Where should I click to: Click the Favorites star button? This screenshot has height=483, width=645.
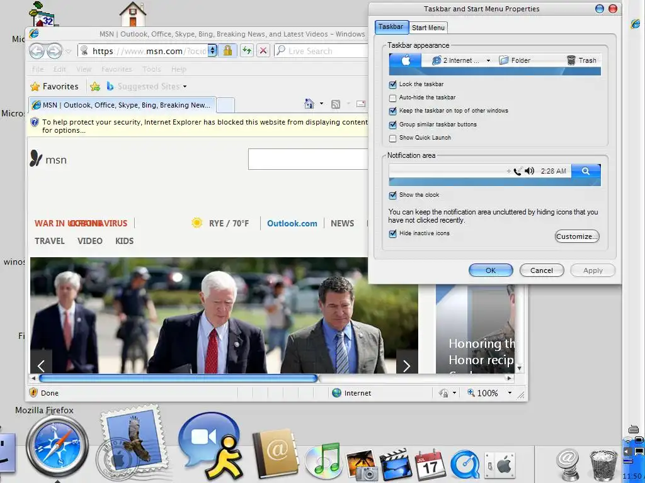[54, 86]
